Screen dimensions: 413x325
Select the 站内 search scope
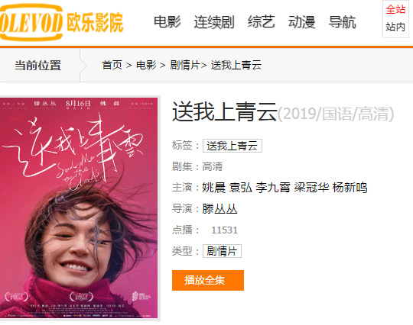coord(395,27)
